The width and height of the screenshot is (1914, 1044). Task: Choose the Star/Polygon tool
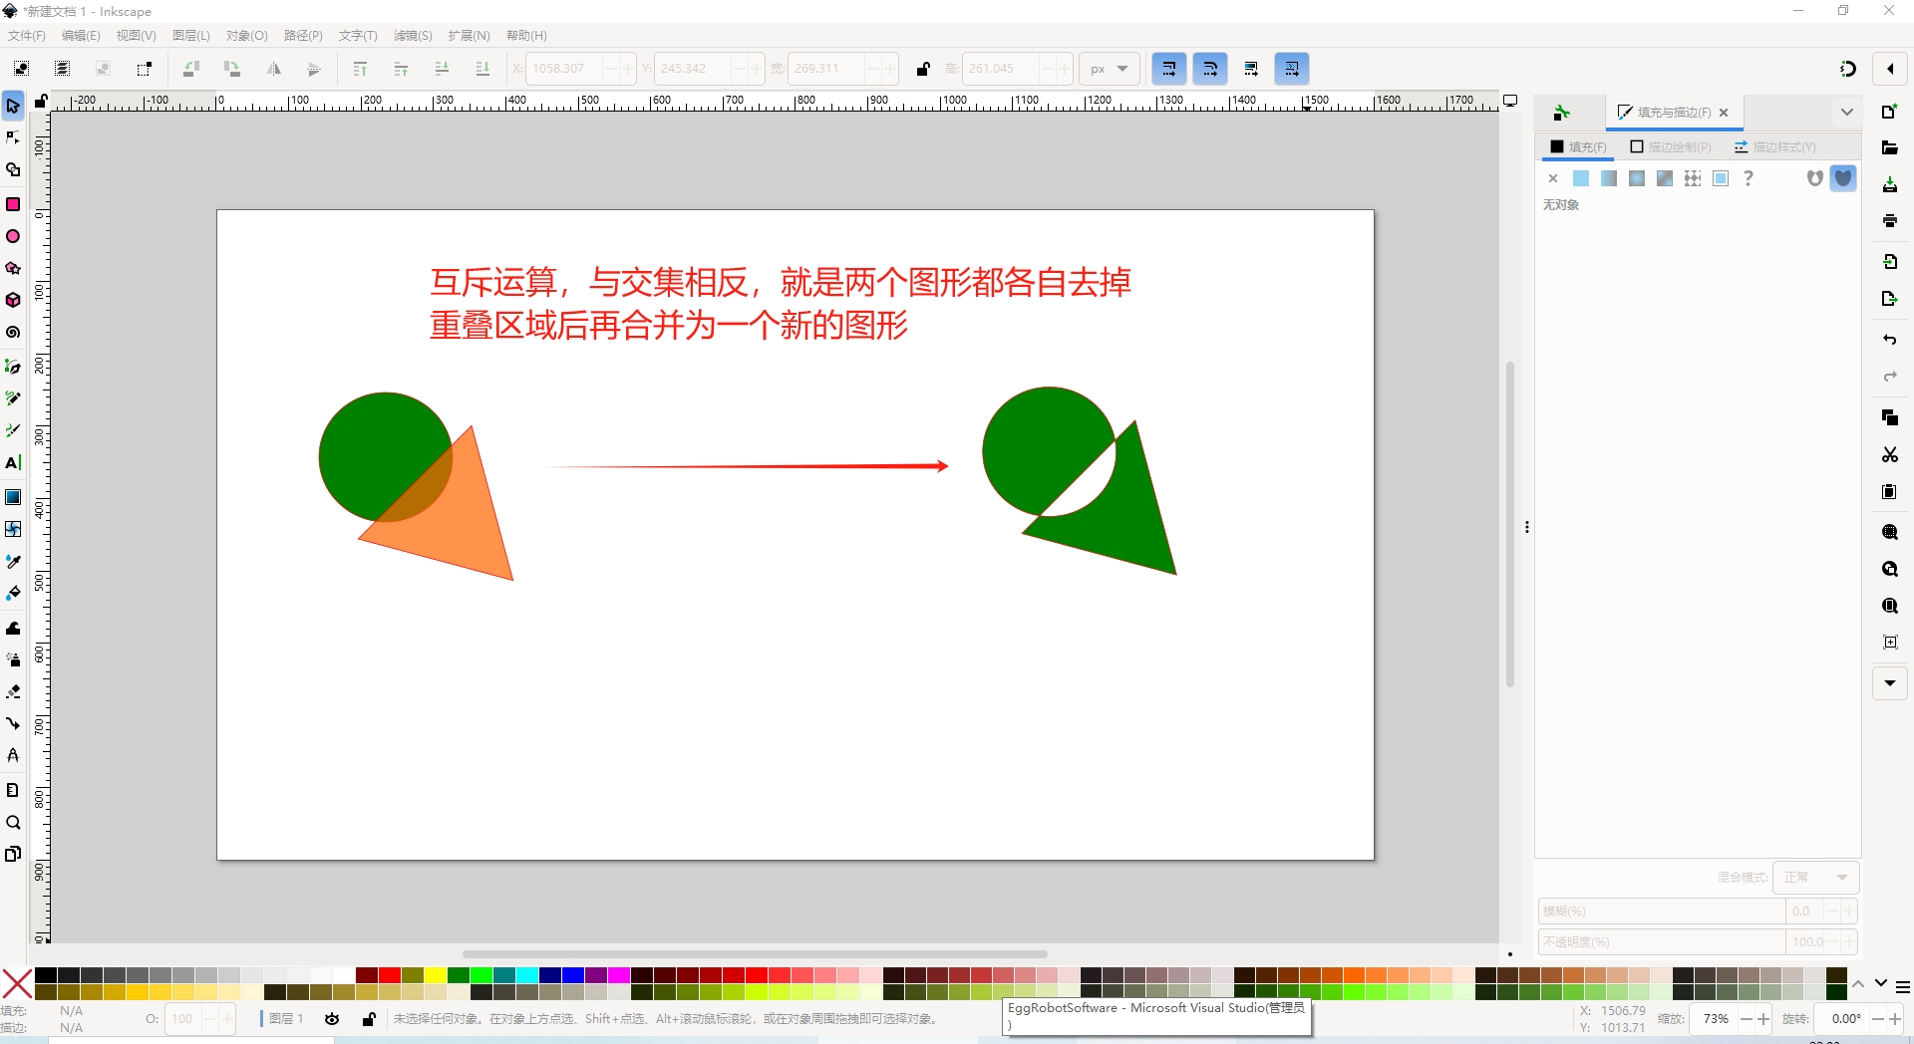coord(13,268)
